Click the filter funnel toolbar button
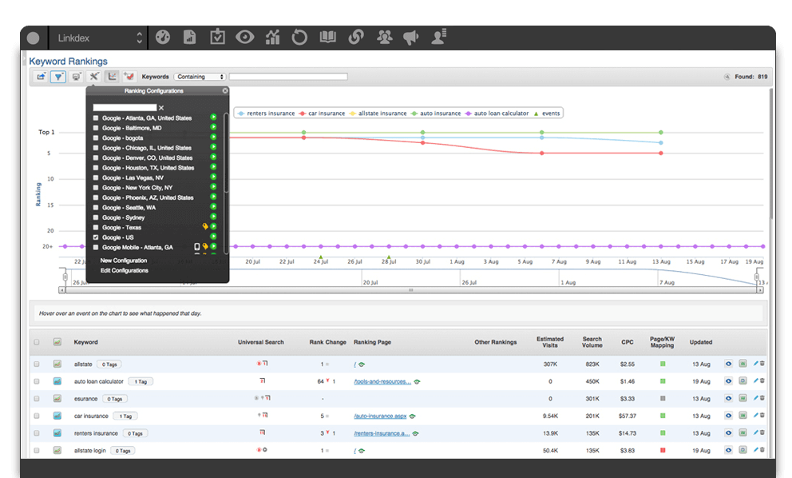The width and height of the screenshot is (792, 478). pos(58,77)
